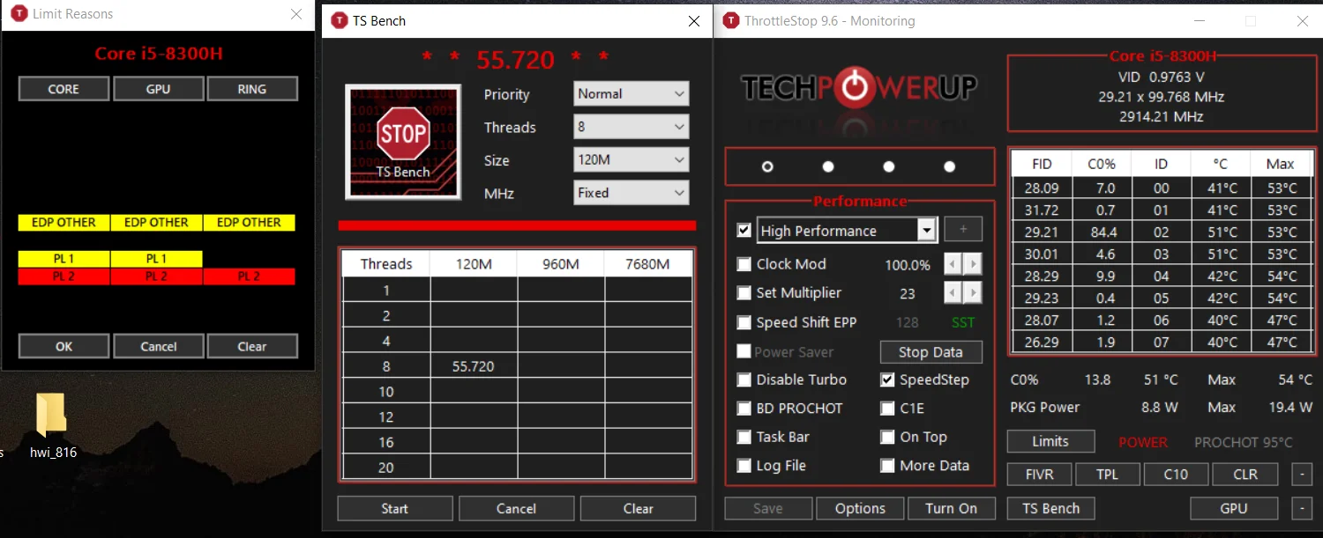Open the TPL power limits window

tap(1107, 474)
